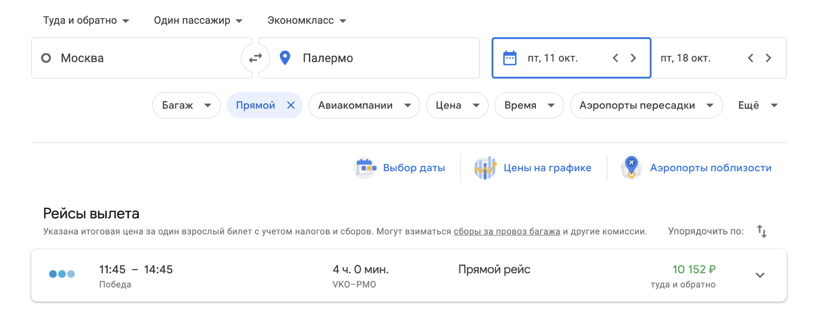The width and height of the screenshot is (826, 322).
Task: Remove the Прямой filter with X
Action: (291, 105)
